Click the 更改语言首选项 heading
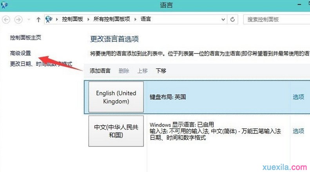The width and height of the screenshot is (310, 172). click(x=114, y=39)
